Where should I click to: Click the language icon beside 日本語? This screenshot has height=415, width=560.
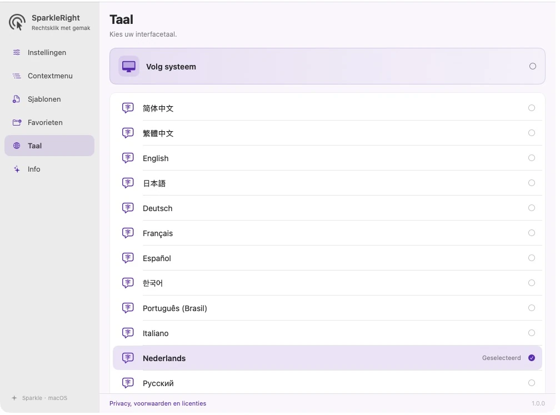click(x=128, y=183)
